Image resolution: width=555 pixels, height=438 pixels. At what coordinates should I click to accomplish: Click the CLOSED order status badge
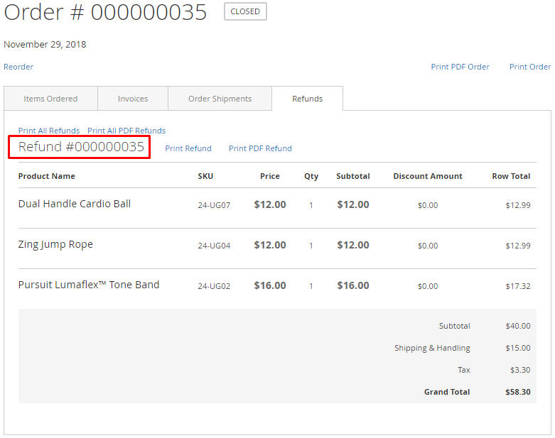coord(245,11)
